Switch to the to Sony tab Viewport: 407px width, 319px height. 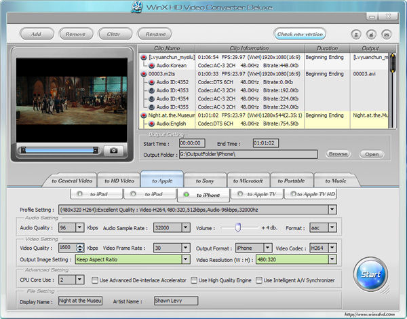[x=205, y=181]
